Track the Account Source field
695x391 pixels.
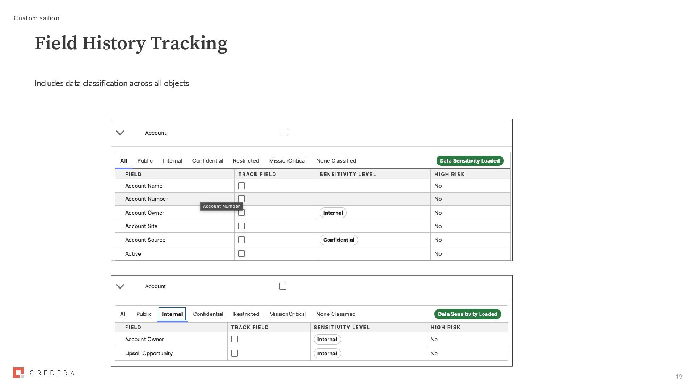tap(241, 240)
